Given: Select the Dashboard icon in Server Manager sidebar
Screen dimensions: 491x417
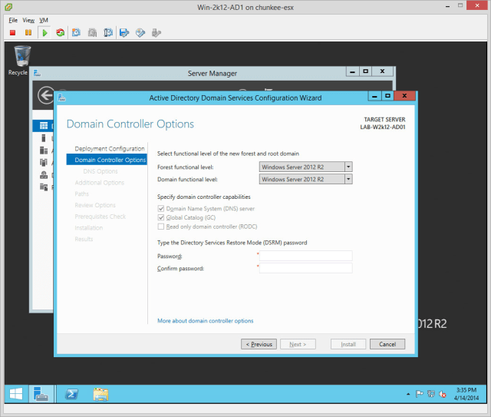Looking at the screenshot, I should point(44,126).
